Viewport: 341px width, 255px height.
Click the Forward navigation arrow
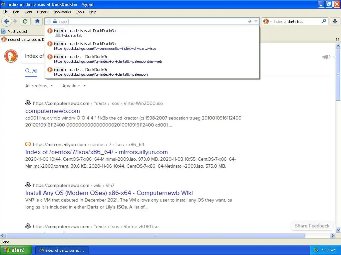[x=15, y=21]
